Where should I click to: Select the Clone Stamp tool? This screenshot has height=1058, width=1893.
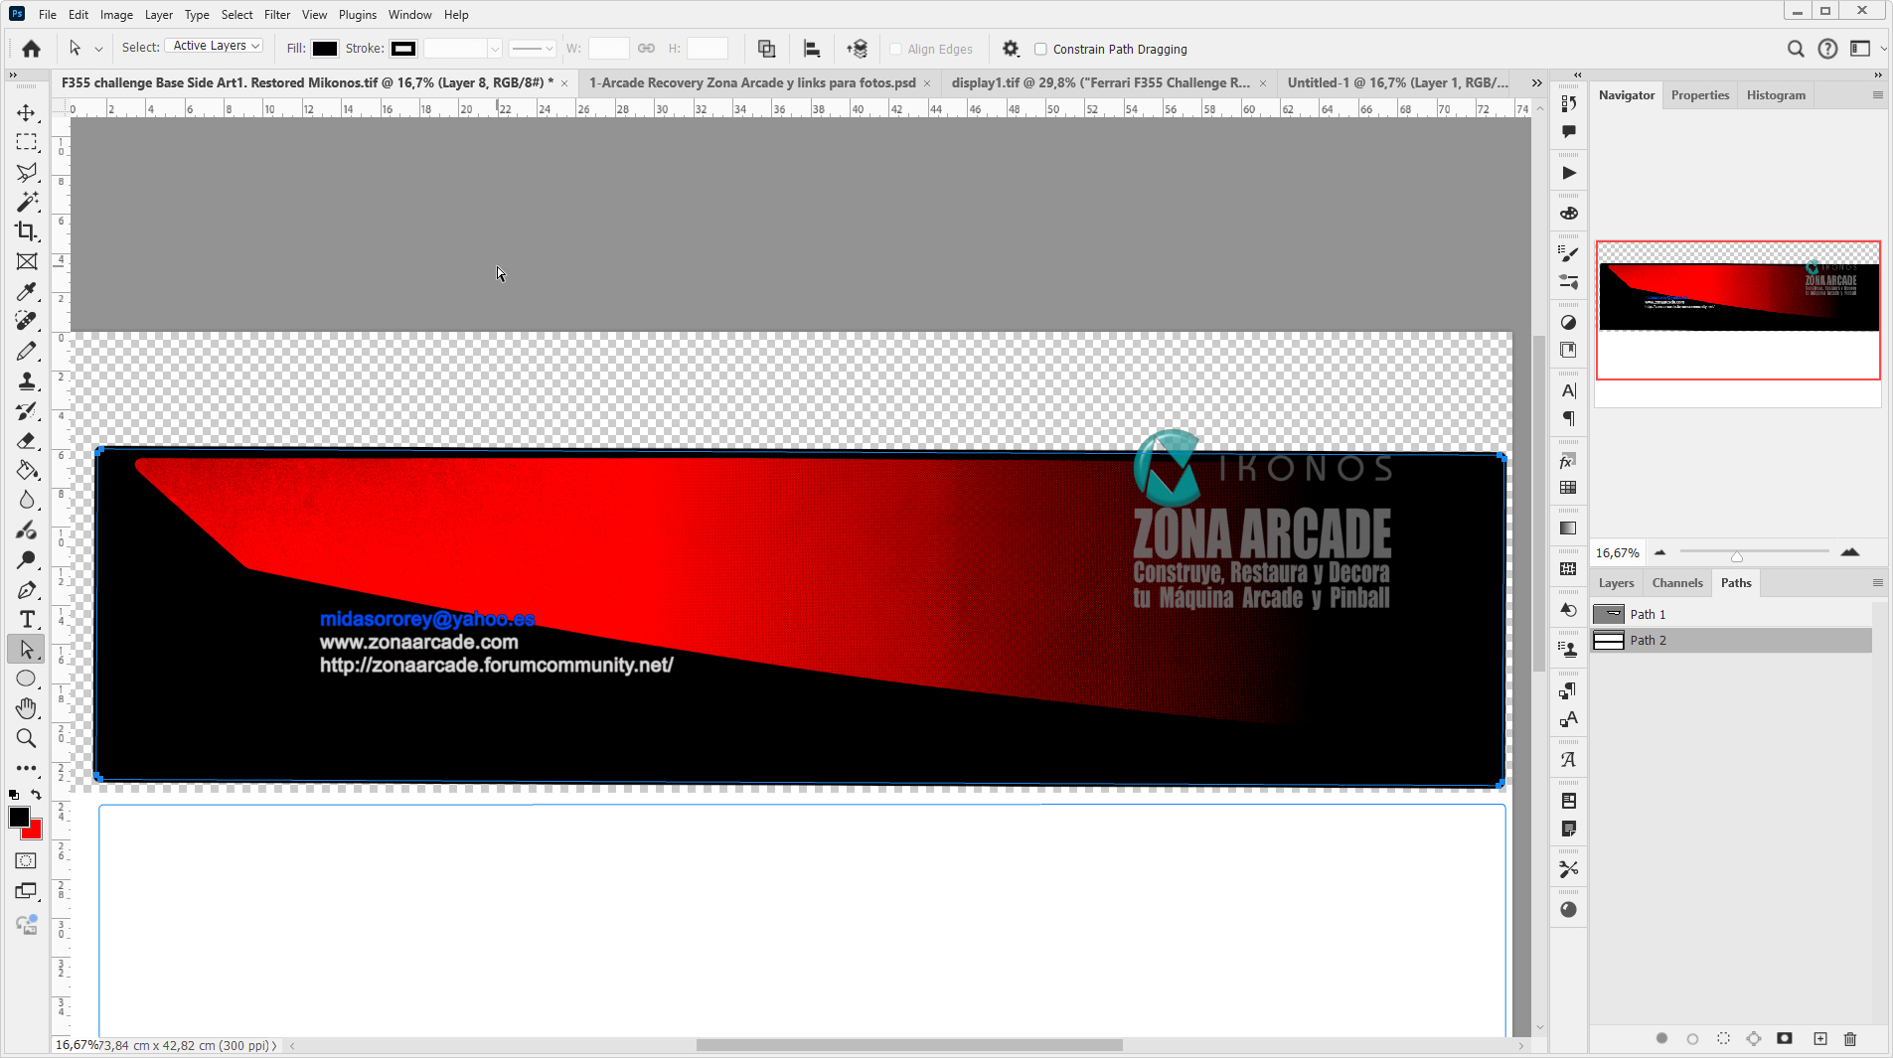pyautogui.click(x=27, y=381)
